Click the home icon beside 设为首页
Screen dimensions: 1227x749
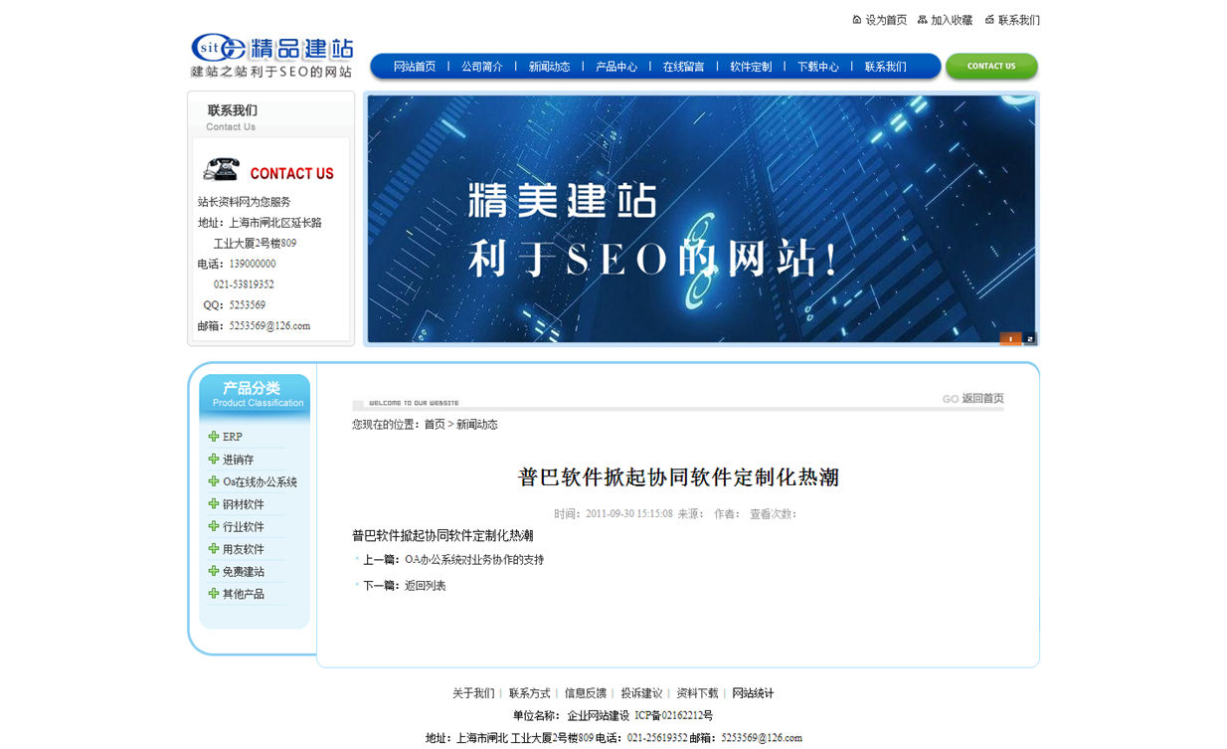pos(857,20)
